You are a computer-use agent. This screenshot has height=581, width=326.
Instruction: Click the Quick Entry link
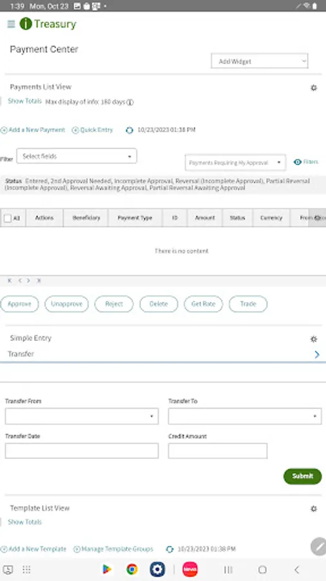(92, 130)
